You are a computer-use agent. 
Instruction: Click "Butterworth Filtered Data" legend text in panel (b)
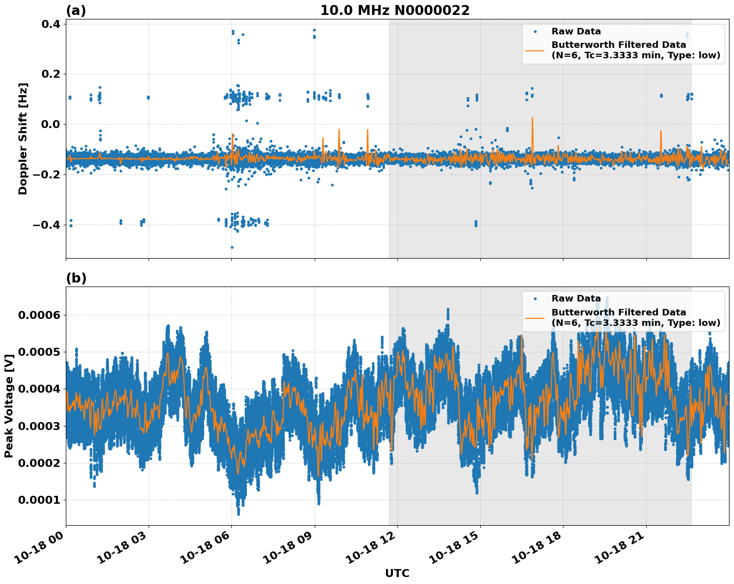coord(618,312)
